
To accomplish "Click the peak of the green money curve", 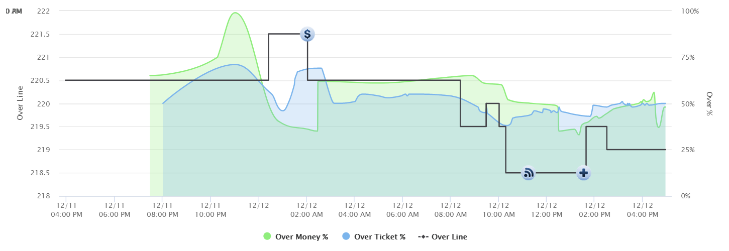I will tap(235, 13).
